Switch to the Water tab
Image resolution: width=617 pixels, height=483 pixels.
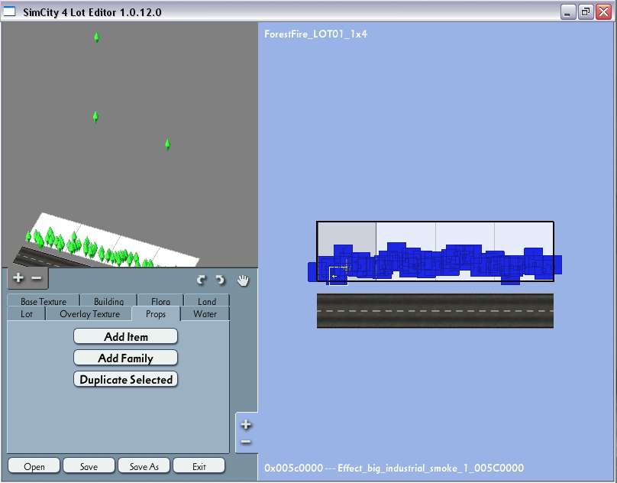tap(205, 314)
